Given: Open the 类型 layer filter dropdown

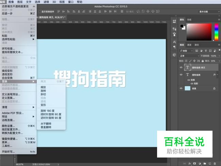Looking at the screenshot, I should (186, 51).
